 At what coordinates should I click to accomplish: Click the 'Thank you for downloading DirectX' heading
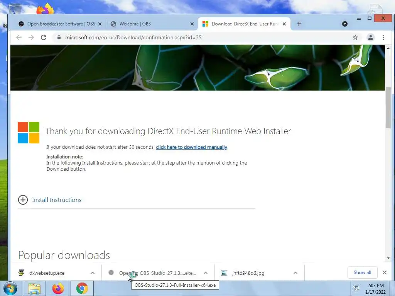(168, 131)
